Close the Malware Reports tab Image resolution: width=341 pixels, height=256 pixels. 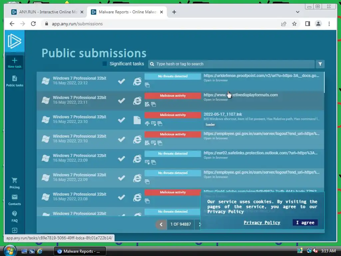(x=162, y=12)
